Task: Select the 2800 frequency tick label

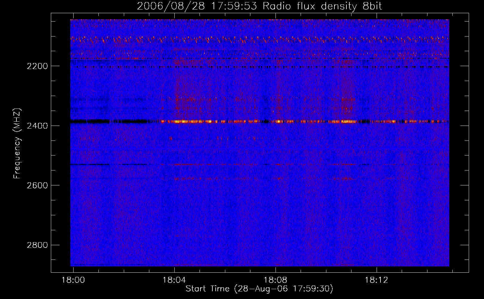Action: point(37,245)
